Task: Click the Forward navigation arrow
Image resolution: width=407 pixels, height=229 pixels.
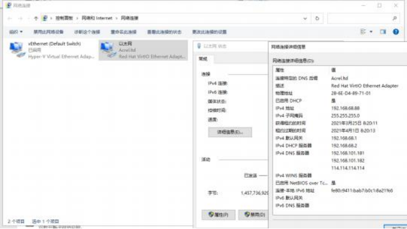Action: 21,19
